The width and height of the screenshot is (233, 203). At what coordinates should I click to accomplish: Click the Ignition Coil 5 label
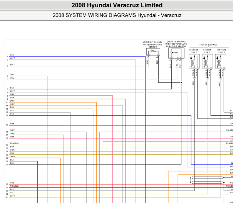[207, 51]
